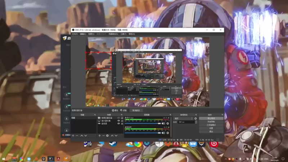Open the 滤镜 filters for selected source
The height and width of the screenshot is (162, 288).
(x=123, y=111)
